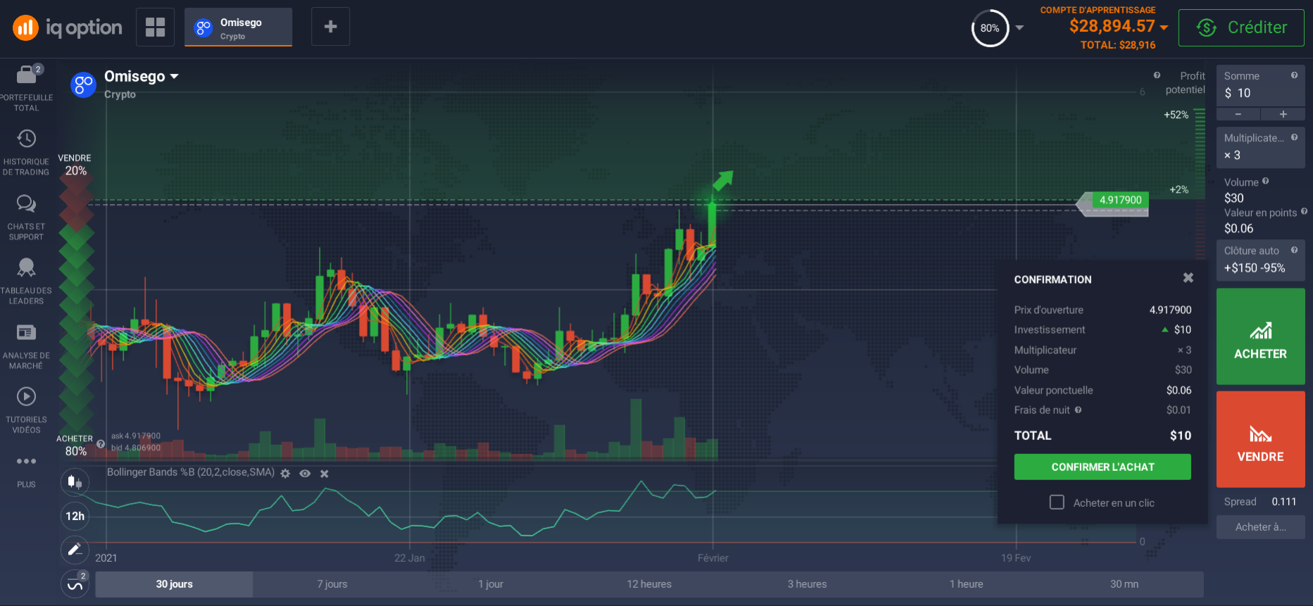Open the Multiplicateur ×3 selector
Screen dimensions: 1313x606
click(x=1260, y=147)
